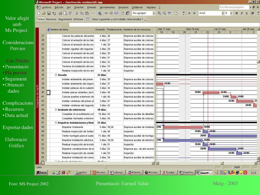This screenshot has height=195, width=260.
Task: Open the Sin agrupar grouping dropdown
Action: click(x=154, y=13)
